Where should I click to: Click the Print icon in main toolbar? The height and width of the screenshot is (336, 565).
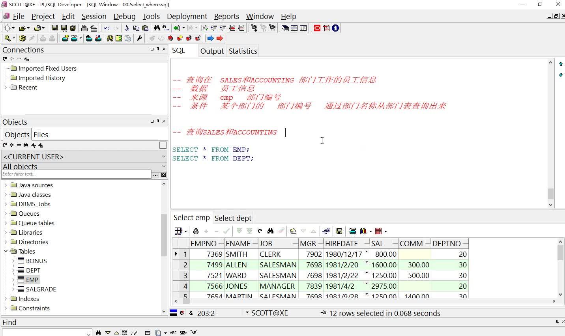(84, 28)
